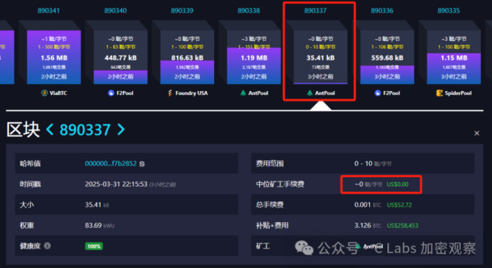The width and height of the screenshot is (492, 268).
Task: Click the timestamp 2025-03-31 22:15:53
Action: 116,184
